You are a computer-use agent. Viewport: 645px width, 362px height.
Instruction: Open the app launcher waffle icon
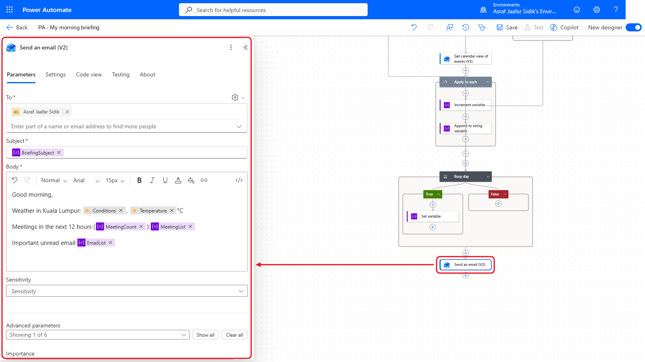pyautogui.click(x=10, y=10)
